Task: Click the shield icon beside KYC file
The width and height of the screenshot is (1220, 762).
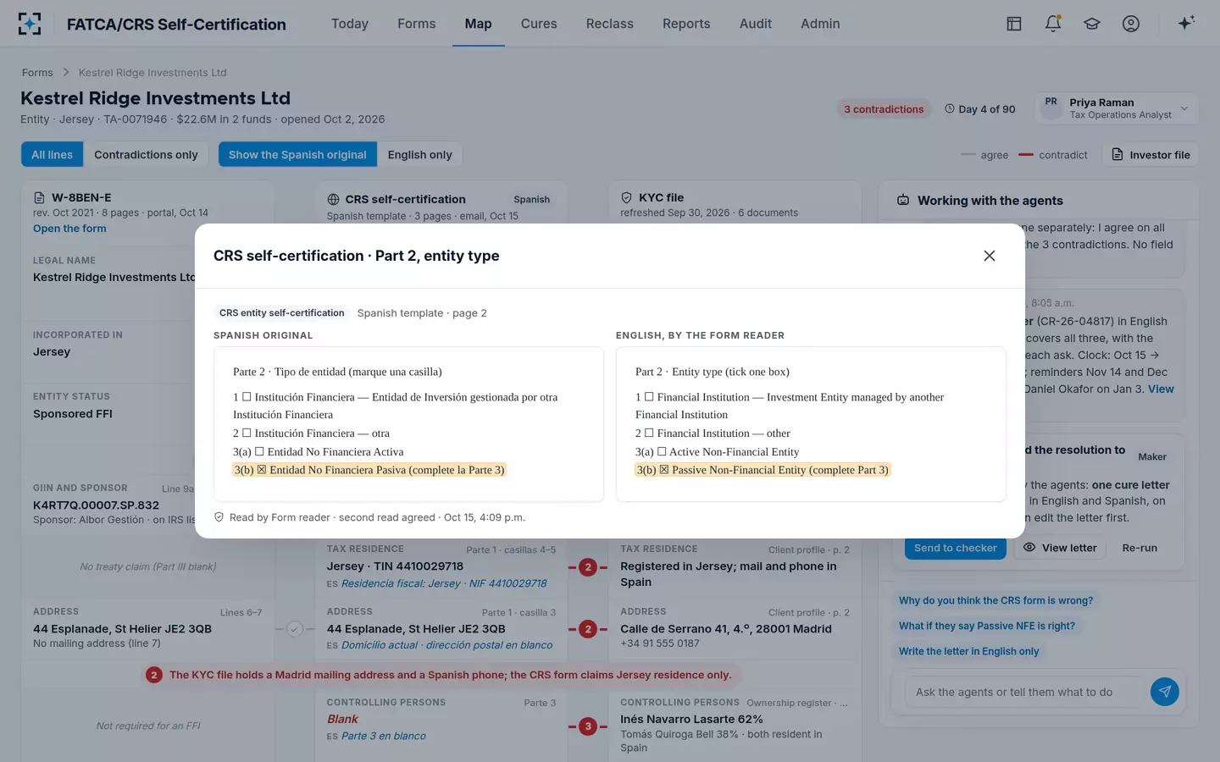Action: point(627,197)
